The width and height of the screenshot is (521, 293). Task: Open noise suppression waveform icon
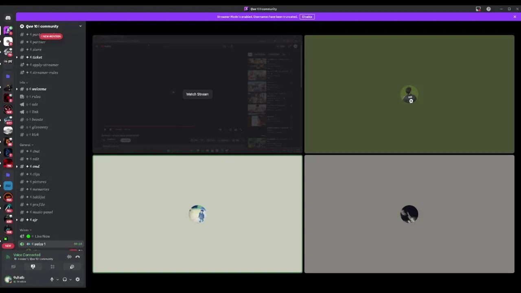click(x=69, y=257)
